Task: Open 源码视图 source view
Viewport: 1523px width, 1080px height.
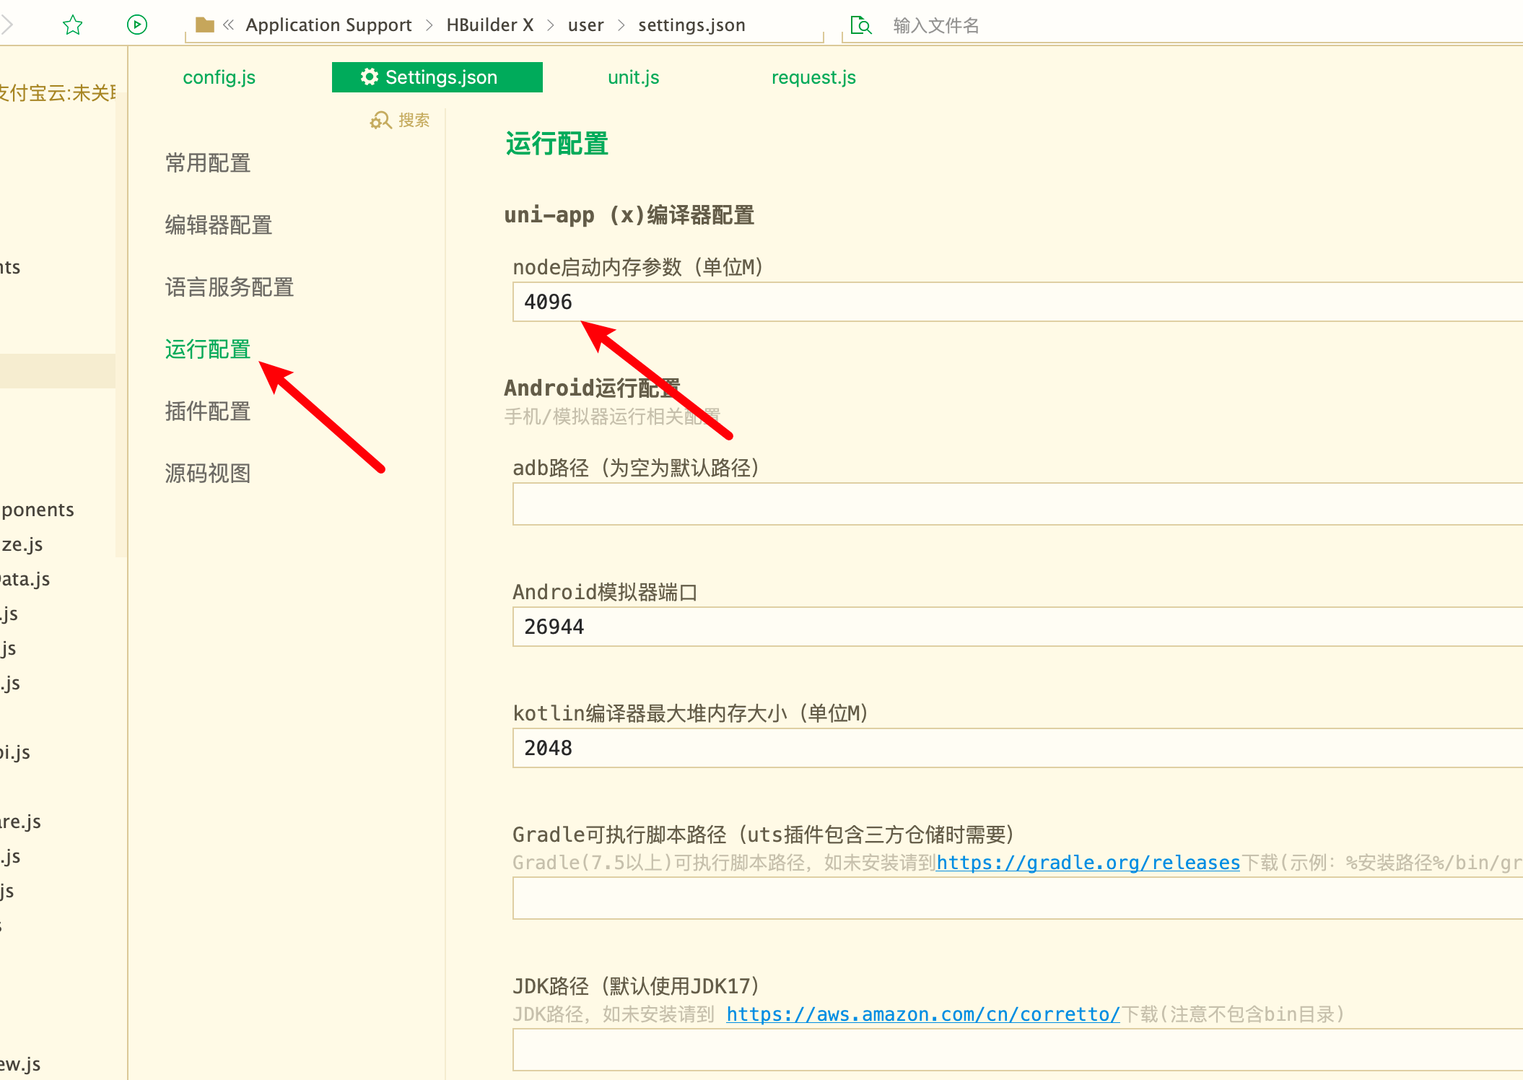Action: click(x=208, y=474)
